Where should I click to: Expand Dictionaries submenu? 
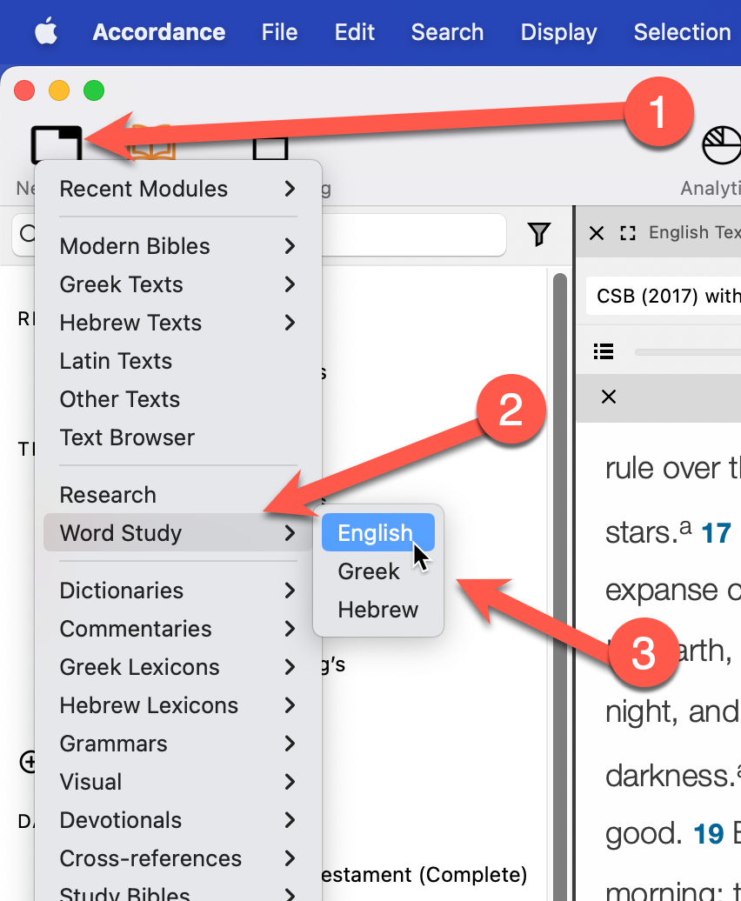[178, 591]
